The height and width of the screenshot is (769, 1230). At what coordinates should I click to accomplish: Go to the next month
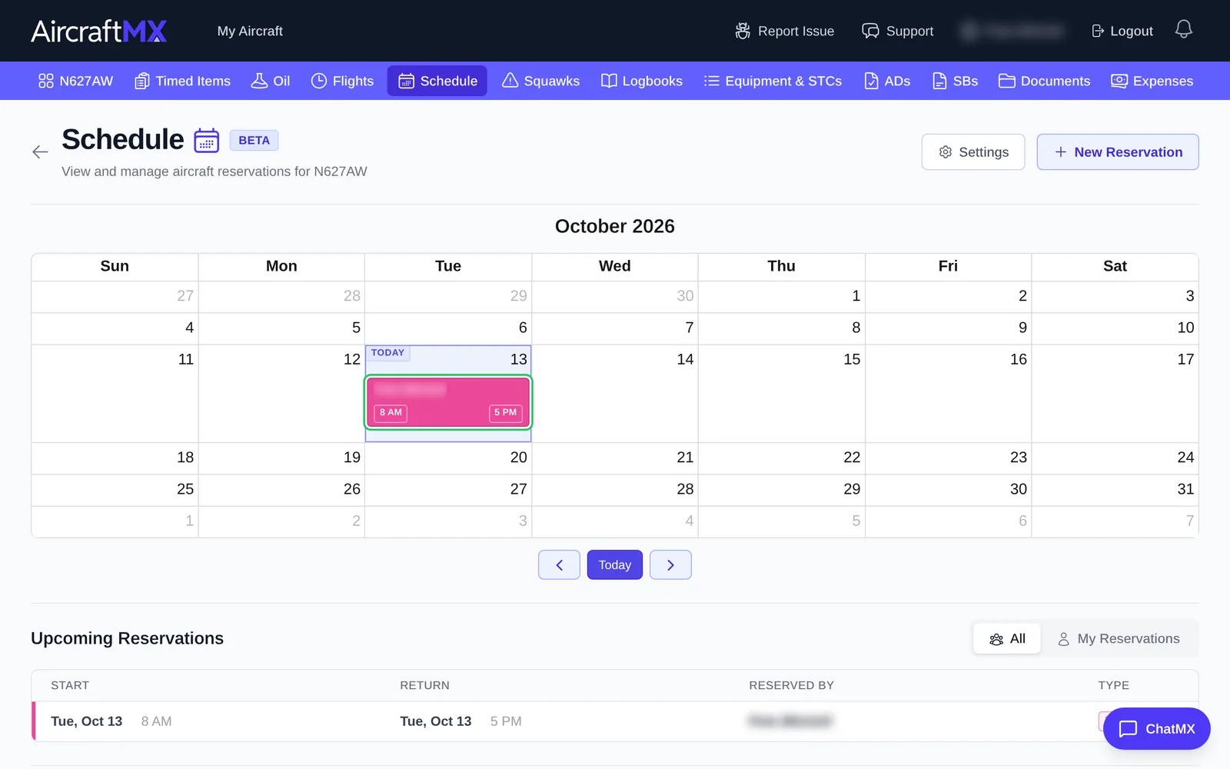click(670, 565)
